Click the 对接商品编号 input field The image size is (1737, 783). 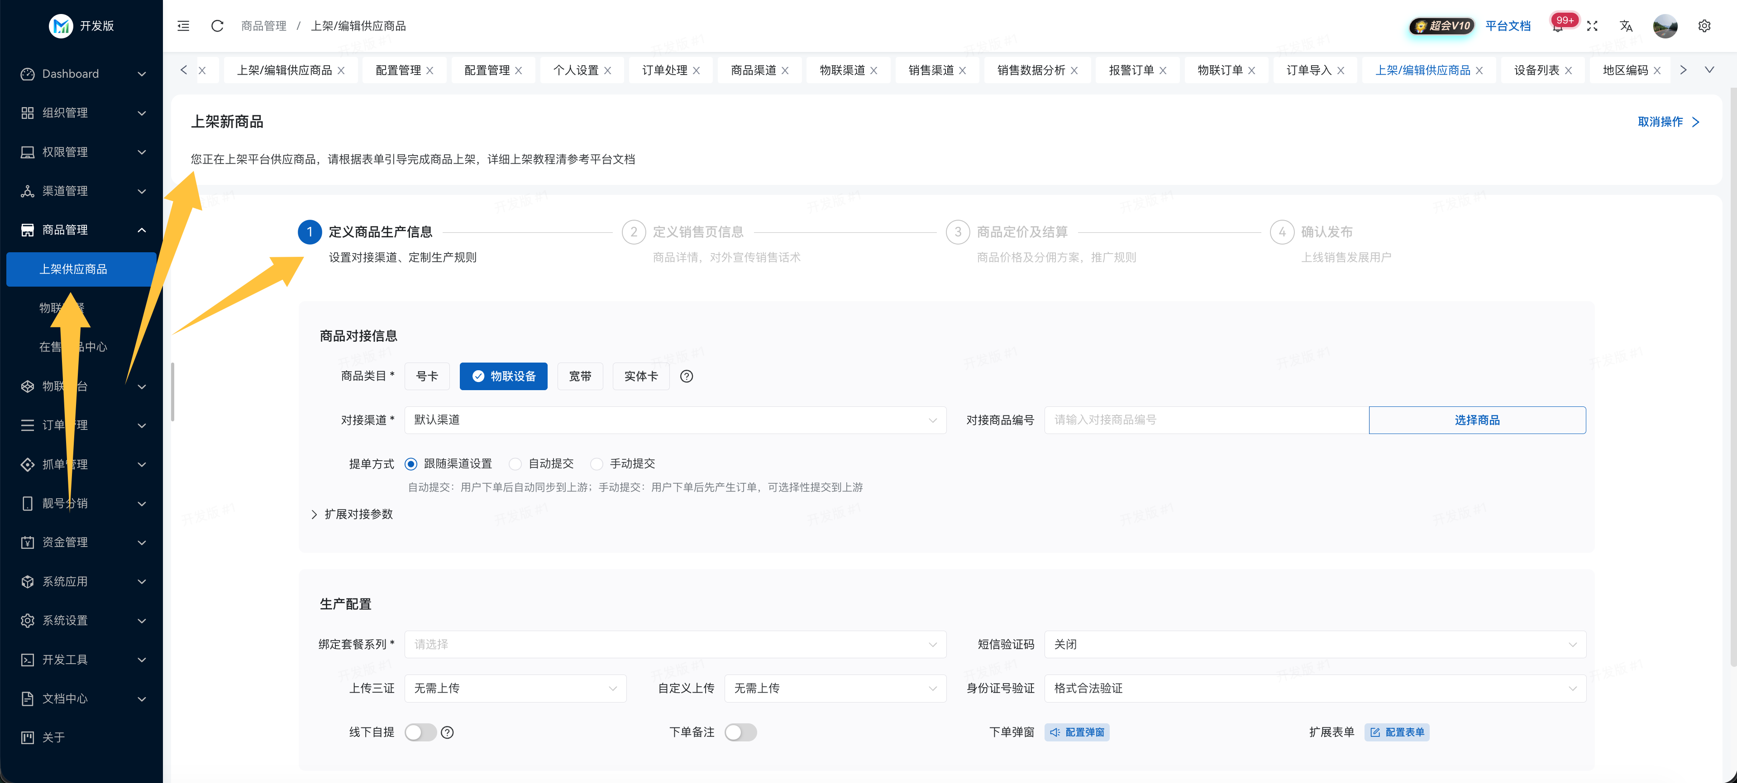pos(1206,420)
